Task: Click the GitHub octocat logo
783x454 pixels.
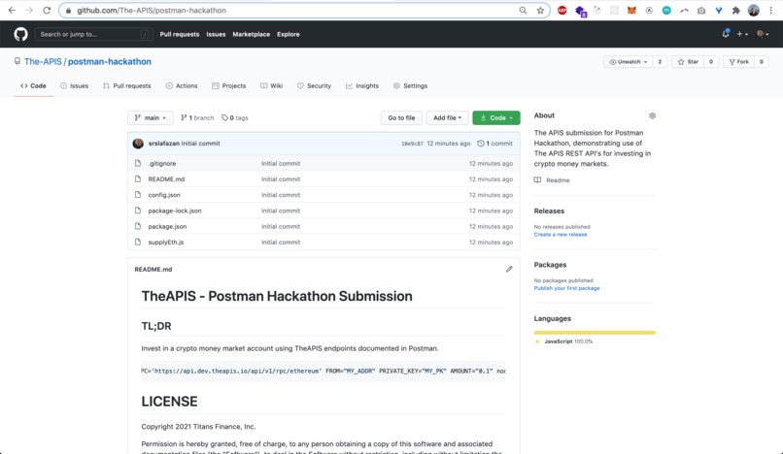Action: pos(21,34)
